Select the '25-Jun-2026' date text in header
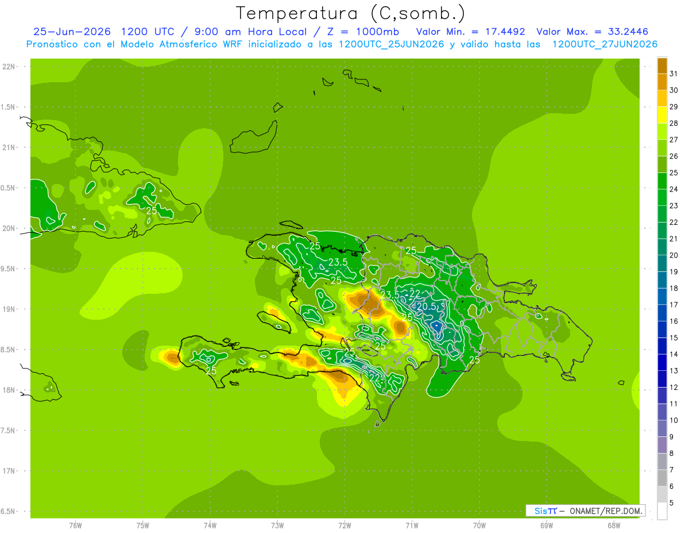This screenshot has height=533, width=689. [72, 32]
